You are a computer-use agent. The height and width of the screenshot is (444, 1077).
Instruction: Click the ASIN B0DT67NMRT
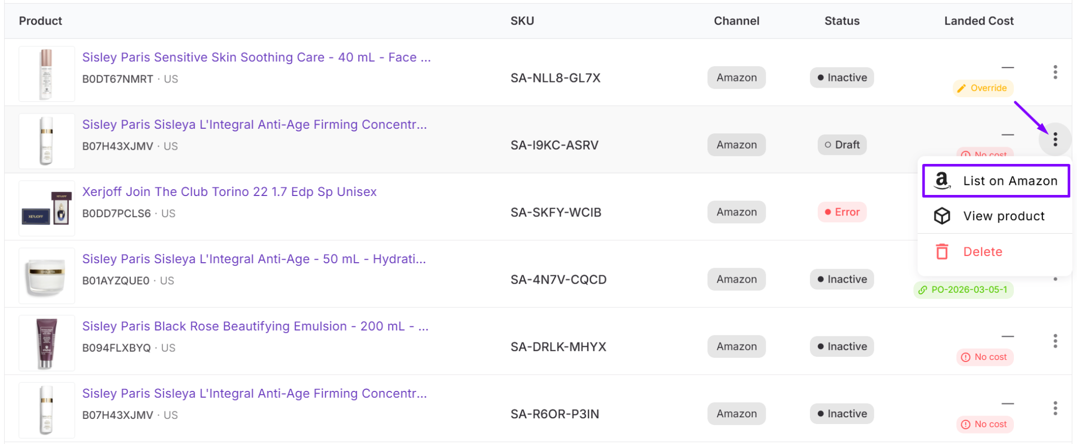tap(118, 79)
